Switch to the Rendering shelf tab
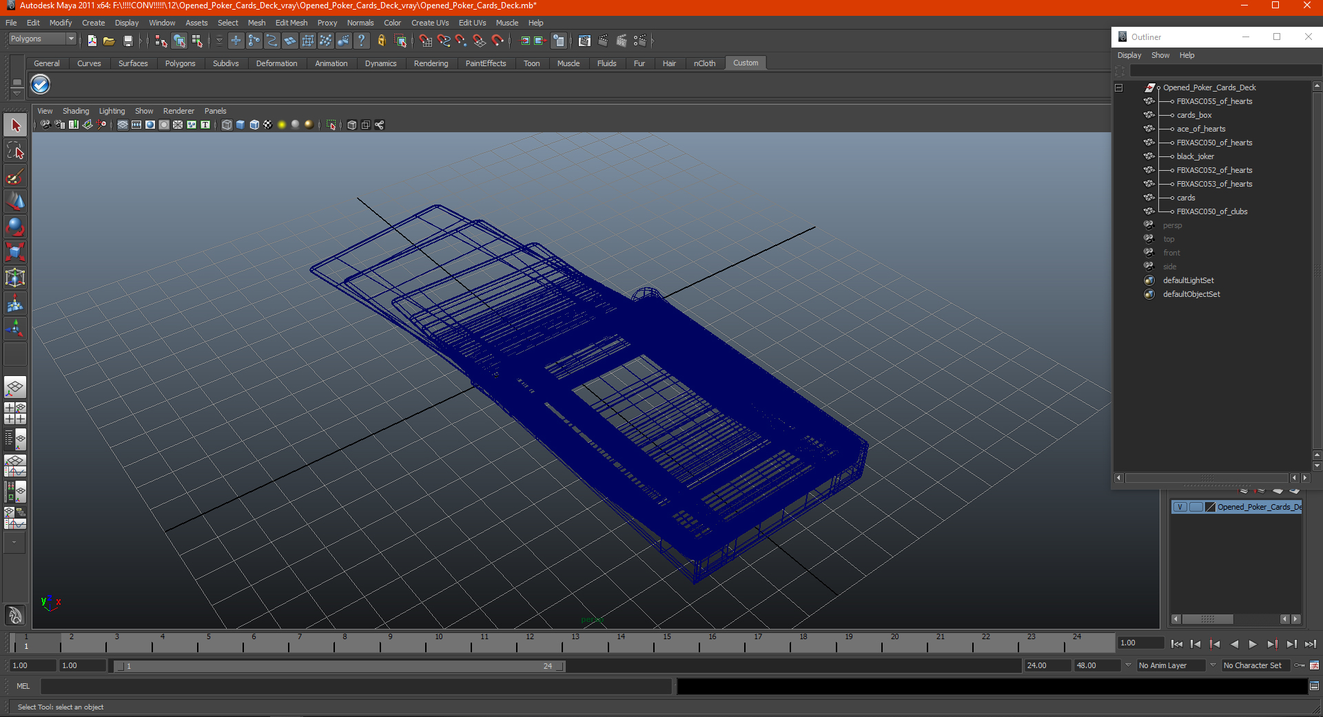This screenshot has width=1323, height=717. point(431,63)
